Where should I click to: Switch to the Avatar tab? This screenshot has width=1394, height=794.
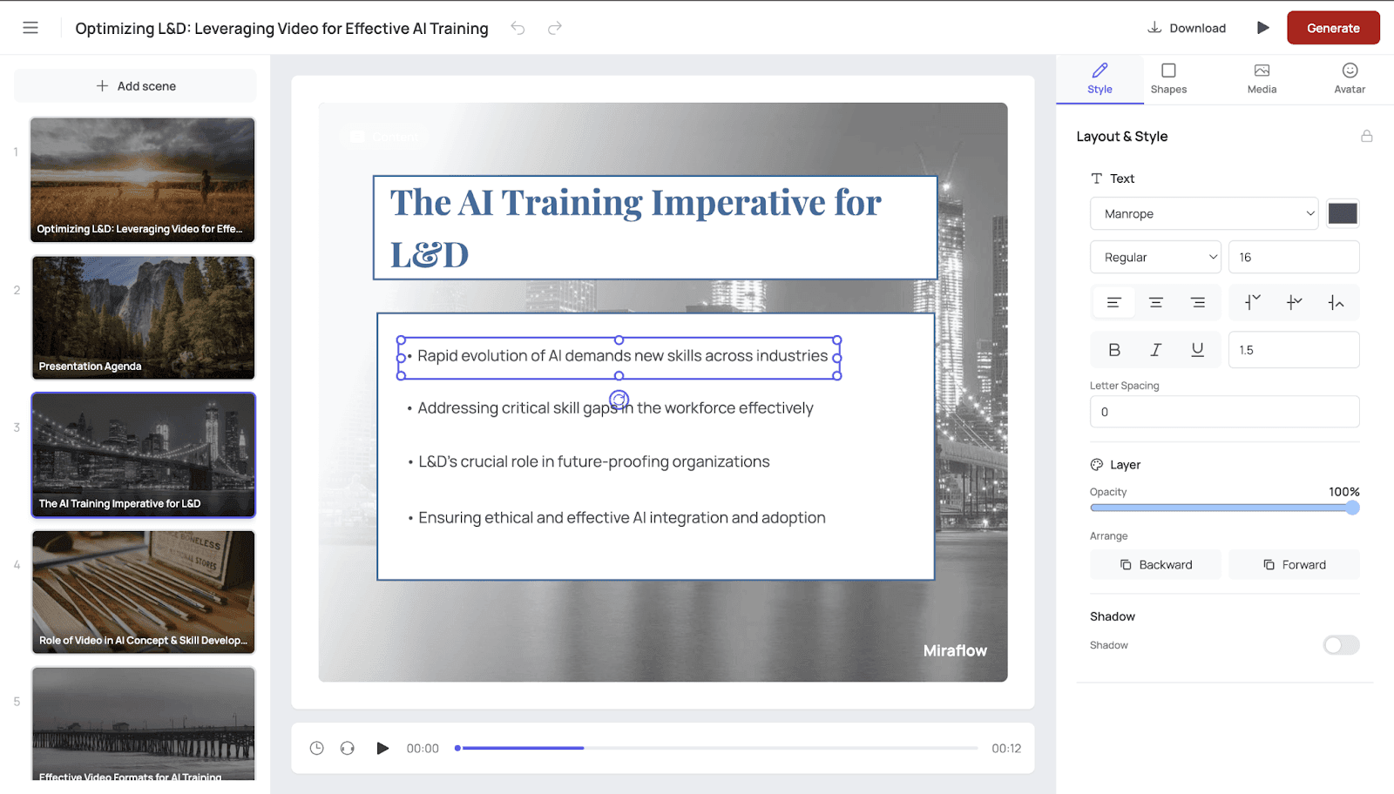(1349, 78)
